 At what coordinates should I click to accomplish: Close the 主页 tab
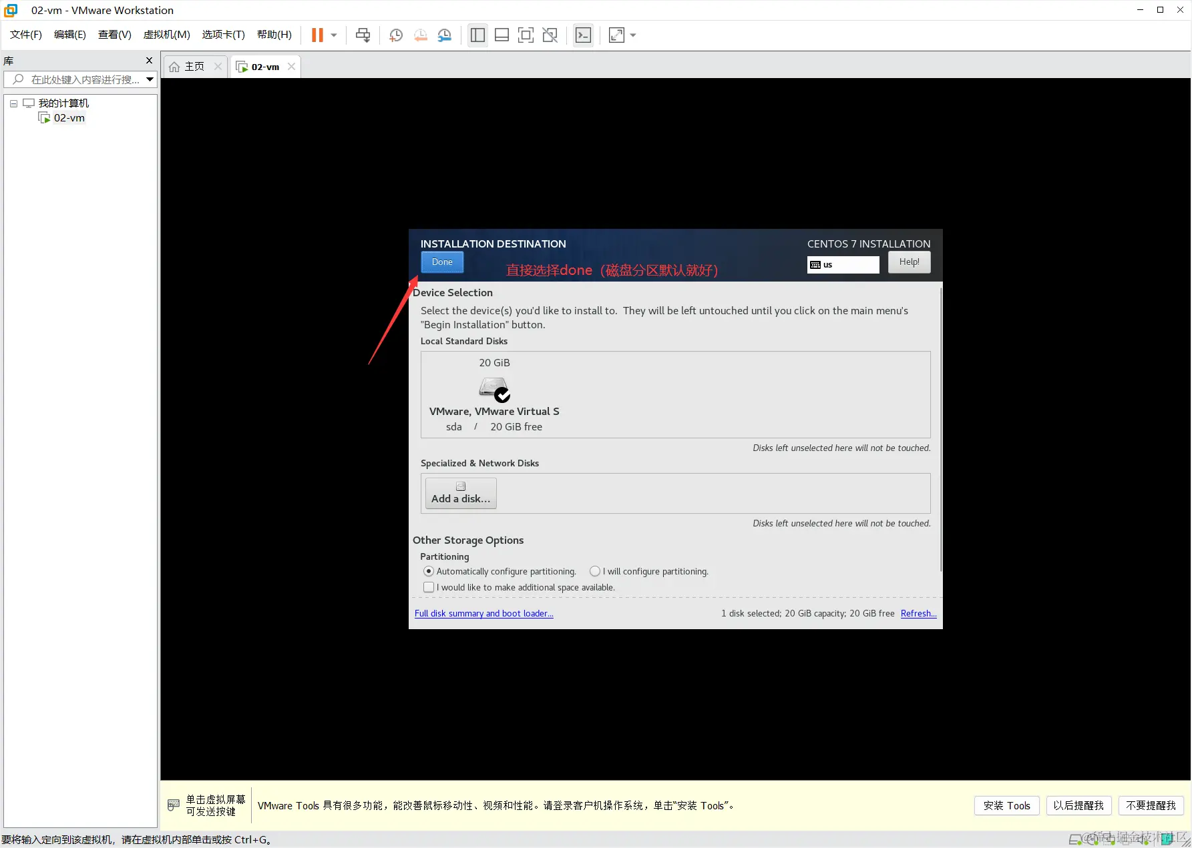click(218, 67)
